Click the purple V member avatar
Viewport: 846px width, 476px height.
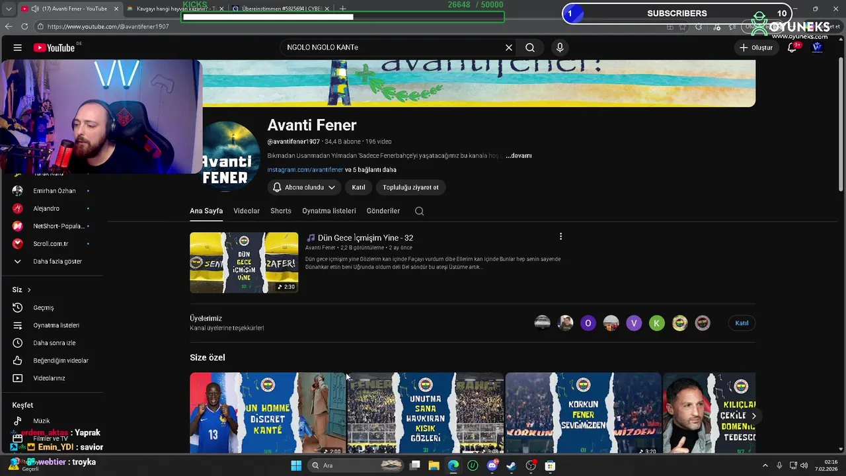point(634,323)
